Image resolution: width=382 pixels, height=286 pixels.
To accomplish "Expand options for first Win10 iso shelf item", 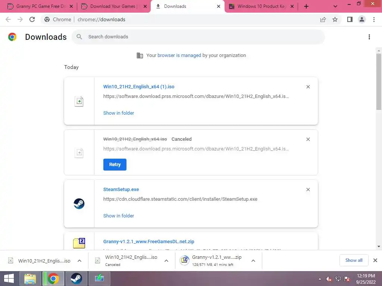I will pos(79,261).
